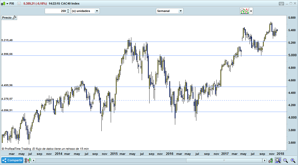
Task: Open the candlestick instrument icon menu next to PXI
Action: [x=5, y=3]
